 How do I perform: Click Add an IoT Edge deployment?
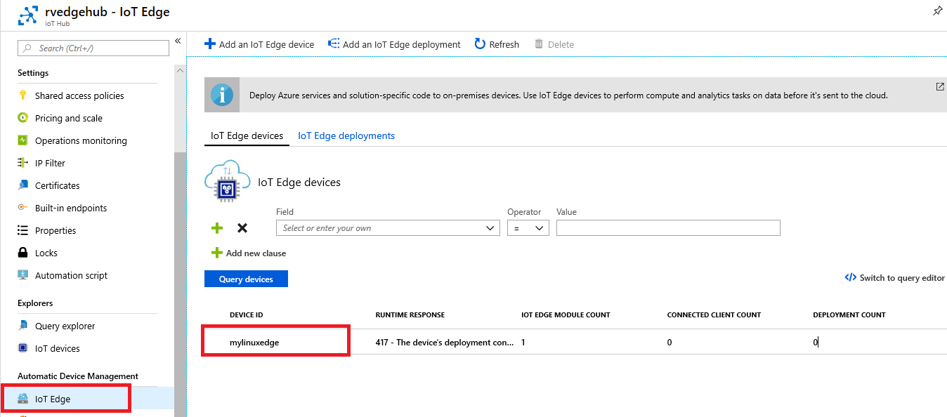click(394, 44)
